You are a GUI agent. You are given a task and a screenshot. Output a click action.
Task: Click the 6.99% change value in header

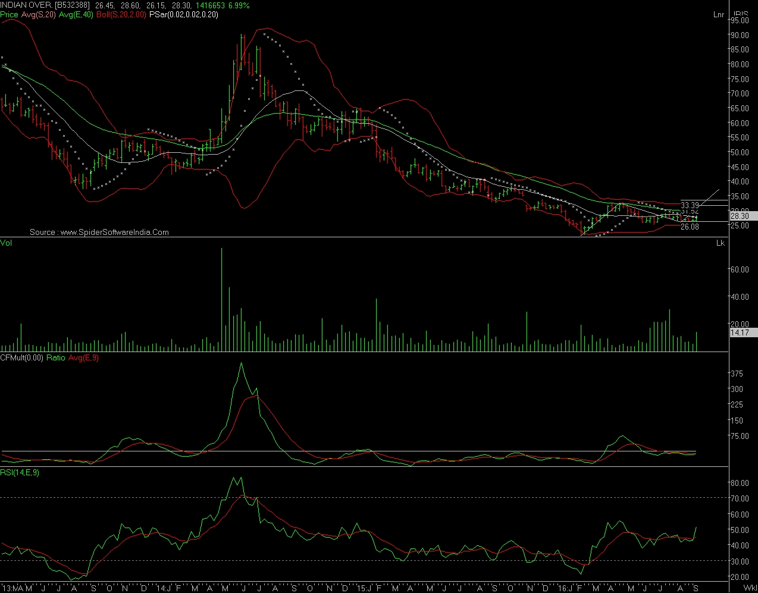[x=239, y=5]
